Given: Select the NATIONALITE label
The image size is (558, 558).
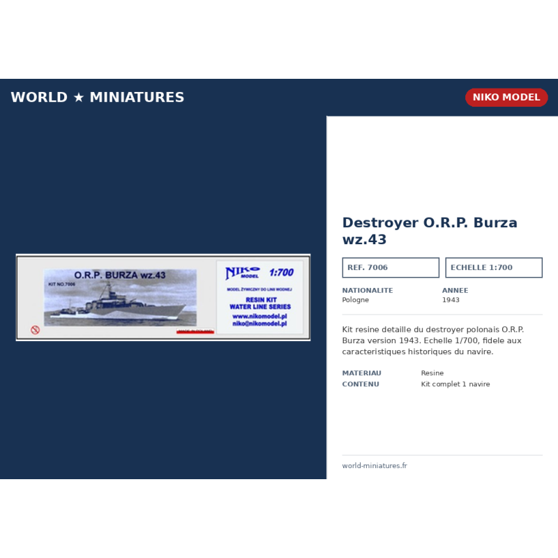Looking at the screenshot, I should coord(368,290).
